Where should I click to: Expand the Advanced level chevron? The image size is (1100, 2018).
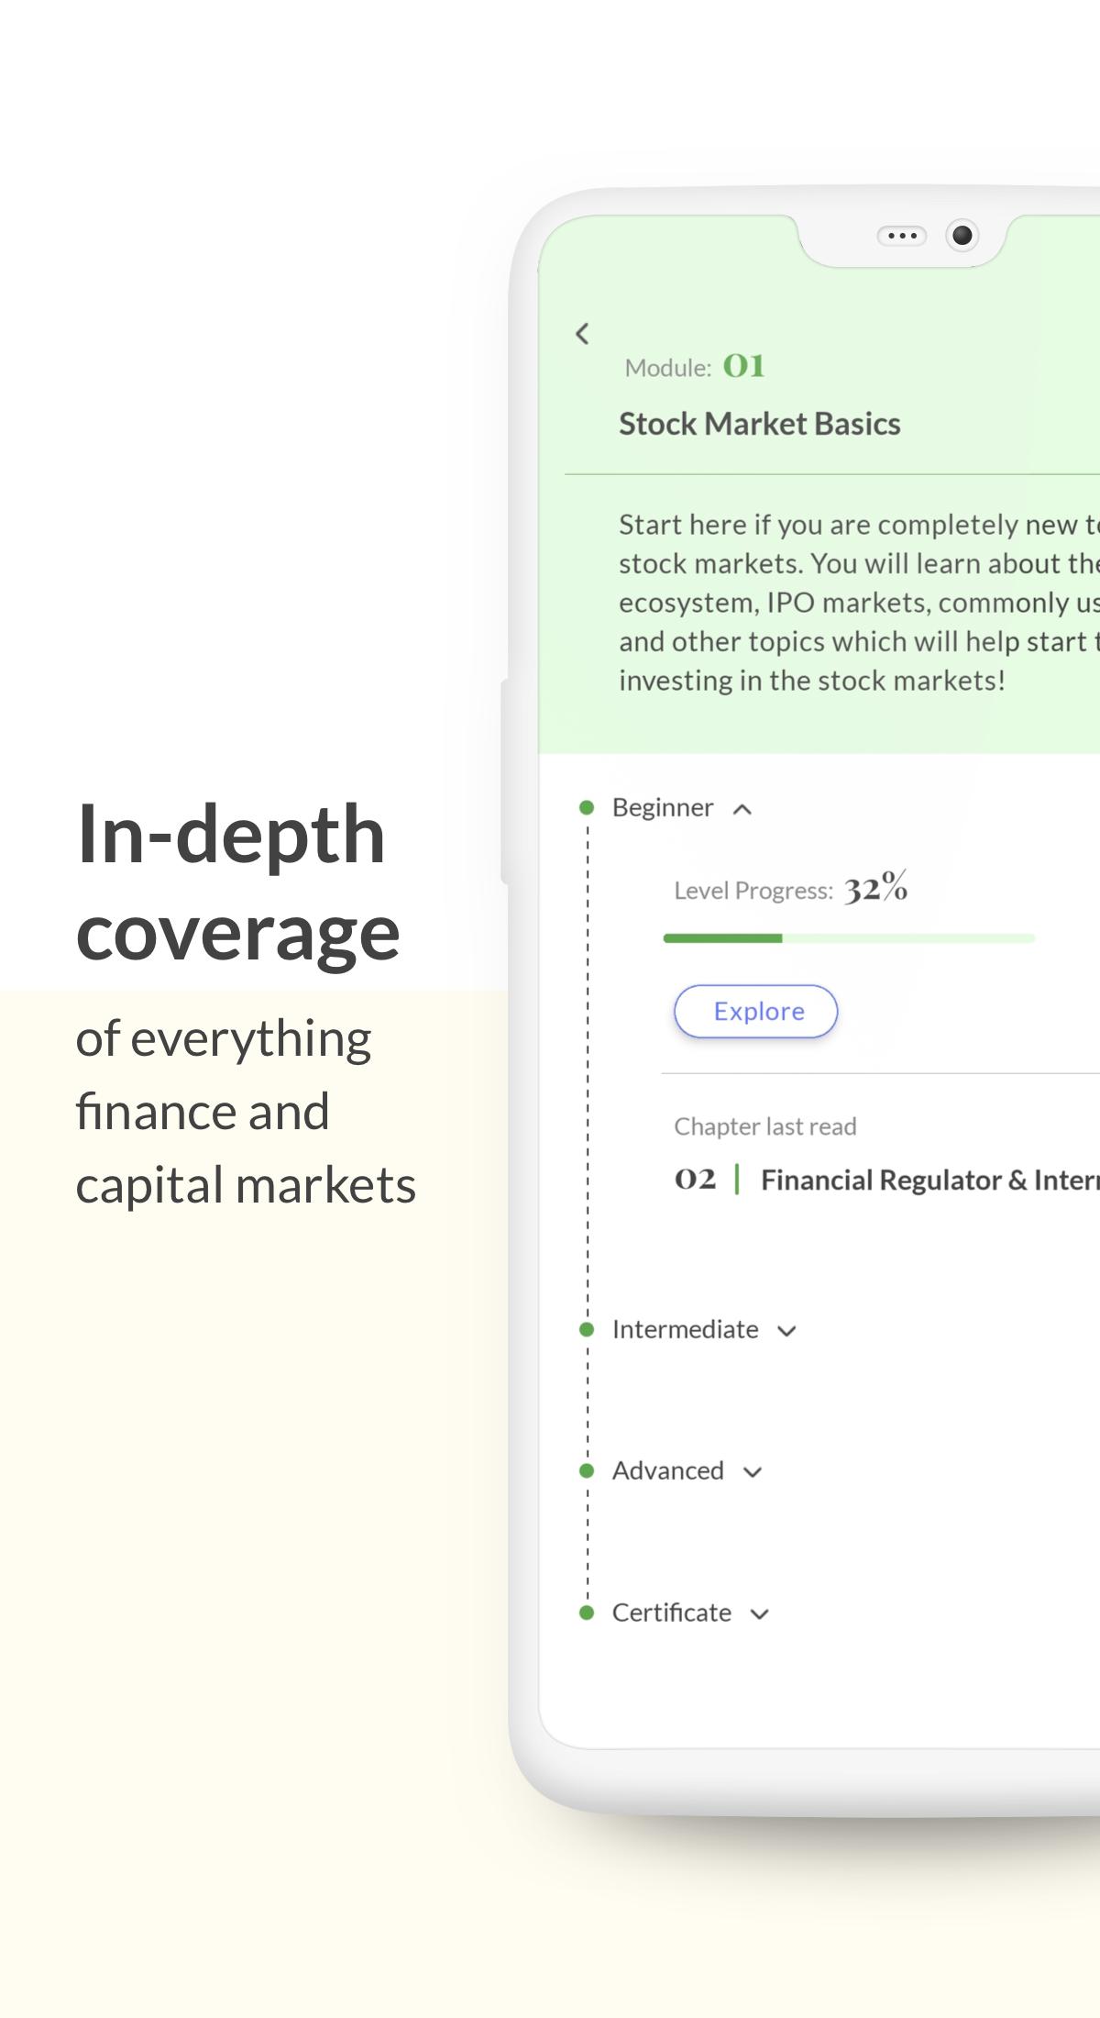753,1472
